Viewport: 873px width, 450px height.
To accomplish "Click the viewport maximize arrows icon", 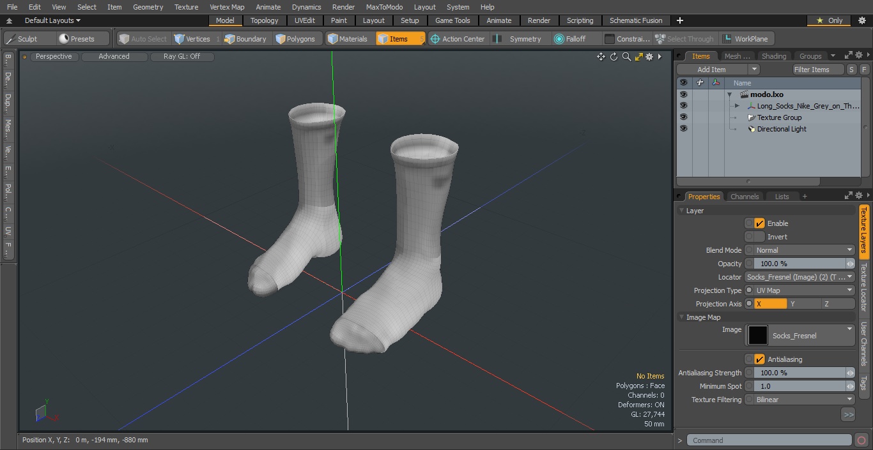I will pyautogui.click(x=638, y=57).
